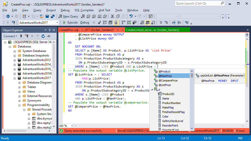The height and width of the screenshot is (141, 251).
Task: Click the Copy icon
Action: pyautogui.click(x=118, y=16)
